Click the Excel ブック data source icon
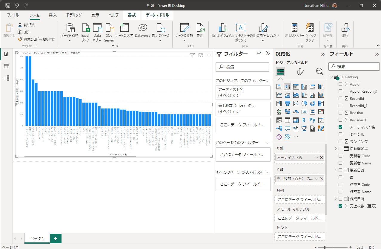 pyautogui.click(x=85, y=28)
